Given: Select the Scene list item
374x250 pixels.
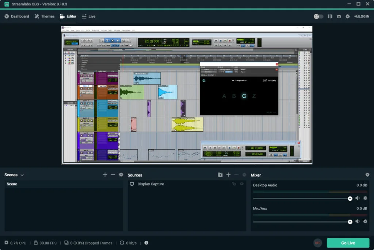Looking at the screenshot, I should pos(64,184).
